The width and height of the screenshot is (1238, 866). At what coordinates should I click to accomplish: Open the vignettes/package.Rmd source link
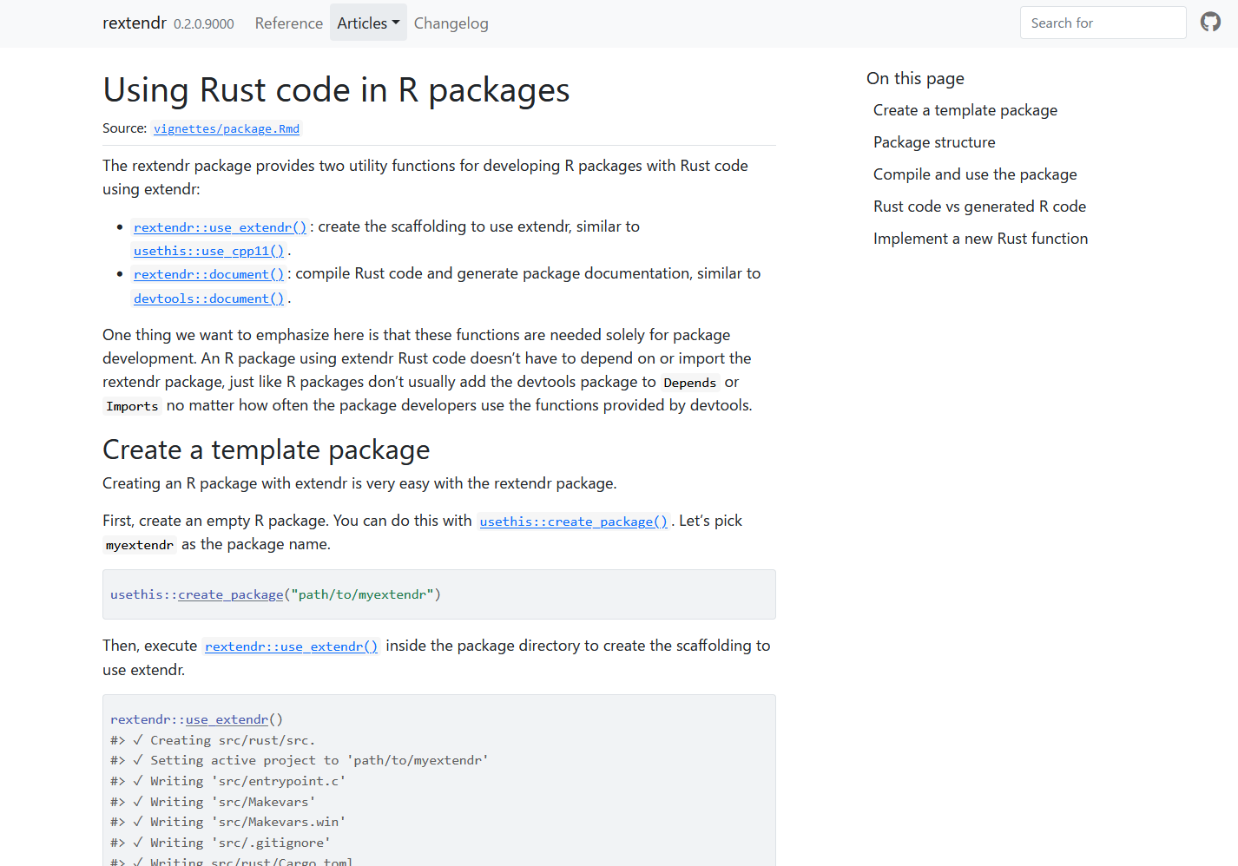226,129
